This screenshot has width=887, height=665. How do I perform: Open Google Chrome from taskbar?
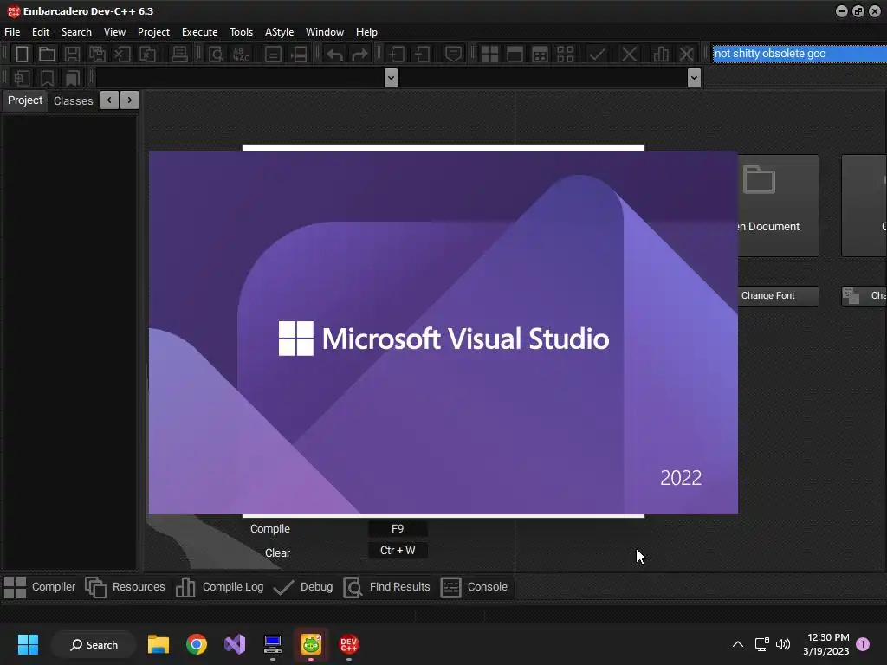(197, 644)
